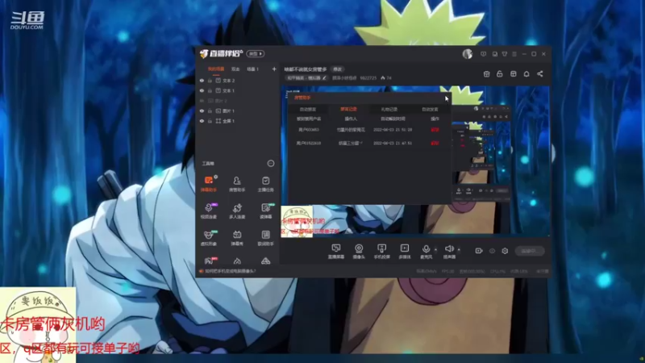Open the 读弹幕 read-danmaku tool
Viewport: 645px width, 363px height.
(x=266, y=211)
